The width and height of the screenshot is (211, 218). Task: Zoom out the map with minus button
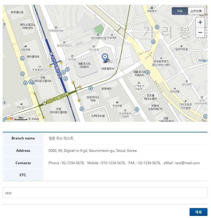(x=200, y=33)
